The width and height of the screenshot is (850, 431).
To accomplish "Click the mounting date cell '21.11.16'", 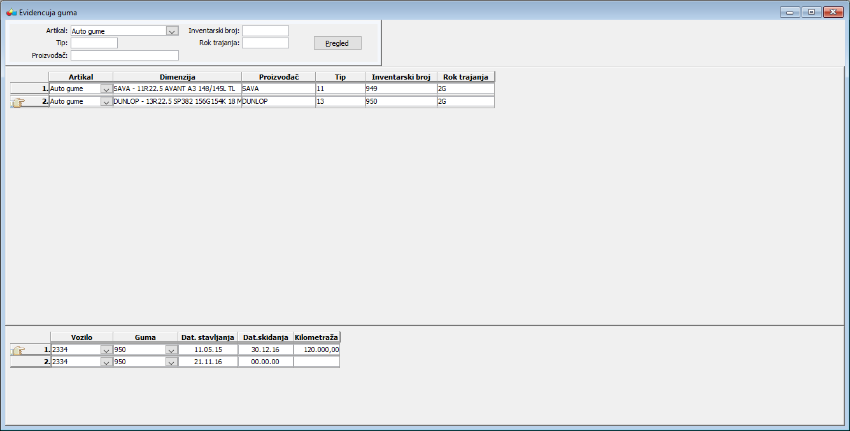I will tap(208, 362).
